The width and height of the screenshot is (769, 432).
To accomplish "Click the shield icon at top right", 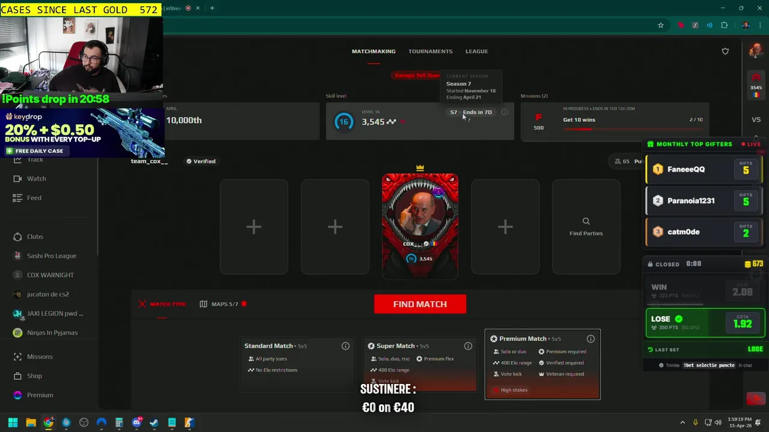I will pyautogui.click(x=725, y=52).
